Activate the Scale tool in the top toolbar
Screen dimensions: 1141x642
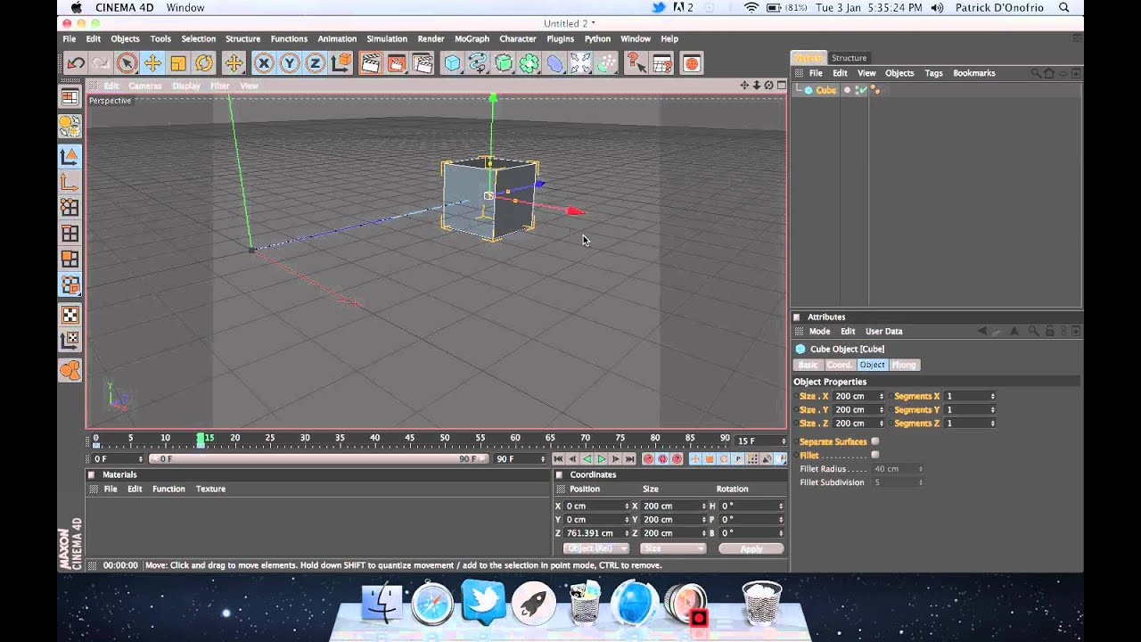[x=178, y=63]
